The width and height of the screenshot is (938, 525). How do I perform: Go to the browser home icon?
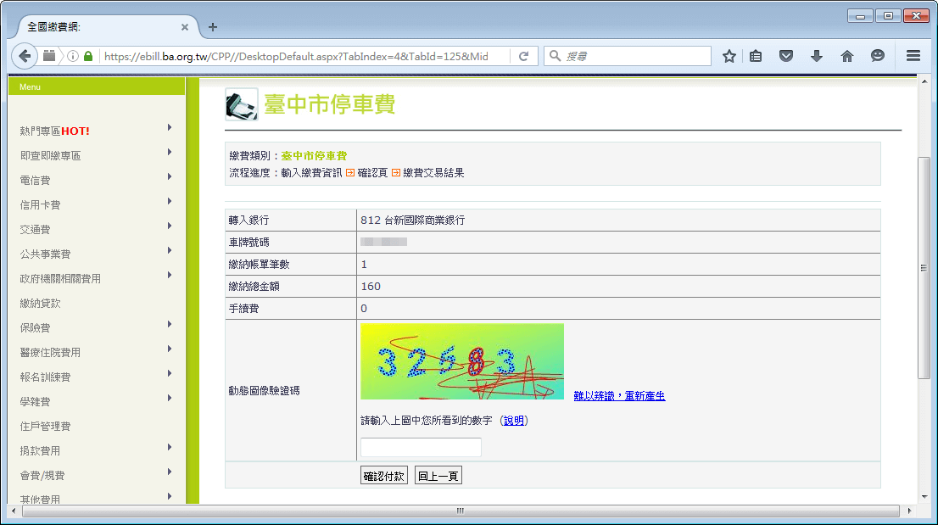pos(846,56)
